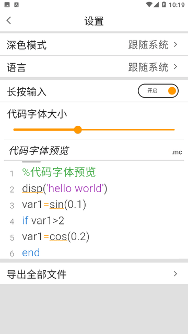Tap 跟随系统 value for 语言
Image resolution: width=188 pixels, height=334 pixels.
click(x=148, y=67)
